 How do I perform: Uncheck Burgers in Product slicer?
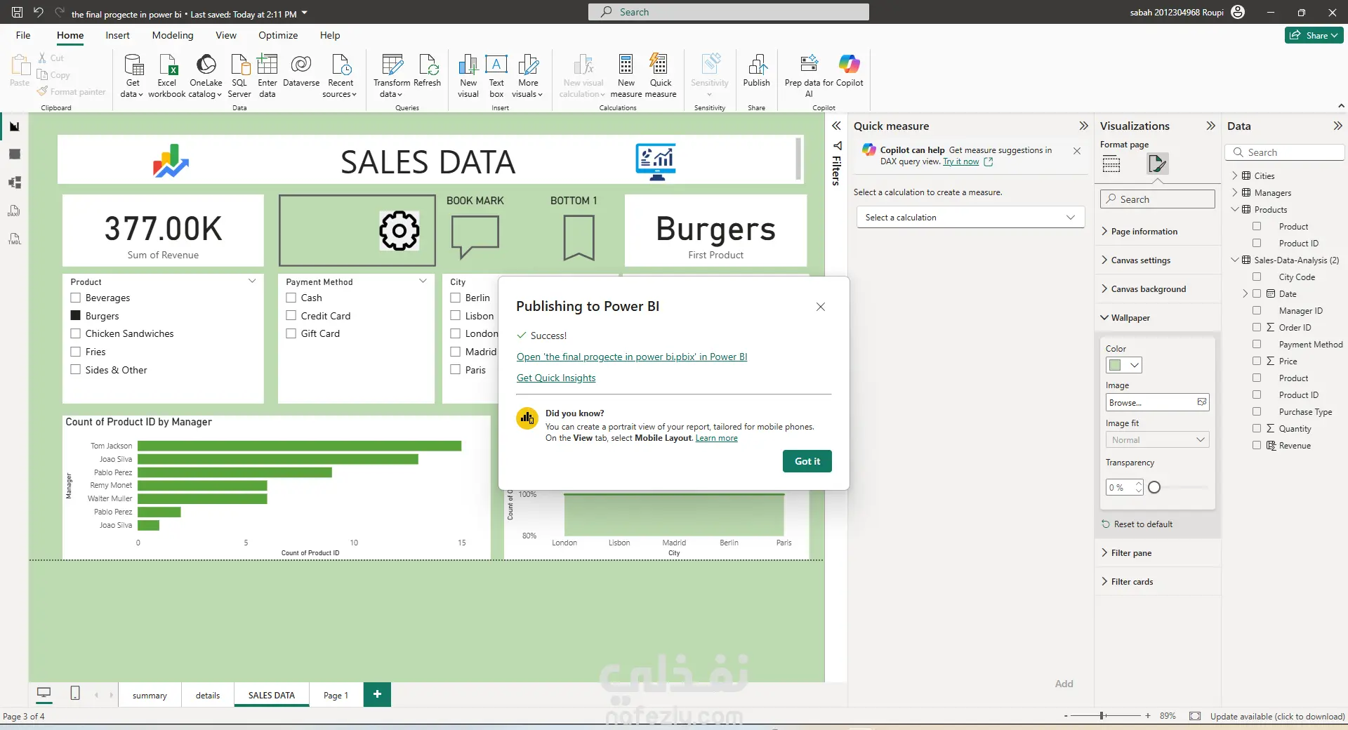[x=76, y=316]
